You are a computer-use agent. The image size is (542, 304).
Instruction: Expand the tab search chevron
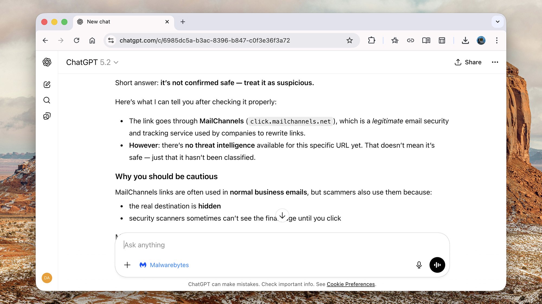pyautogui.click(x=498, y=22)
